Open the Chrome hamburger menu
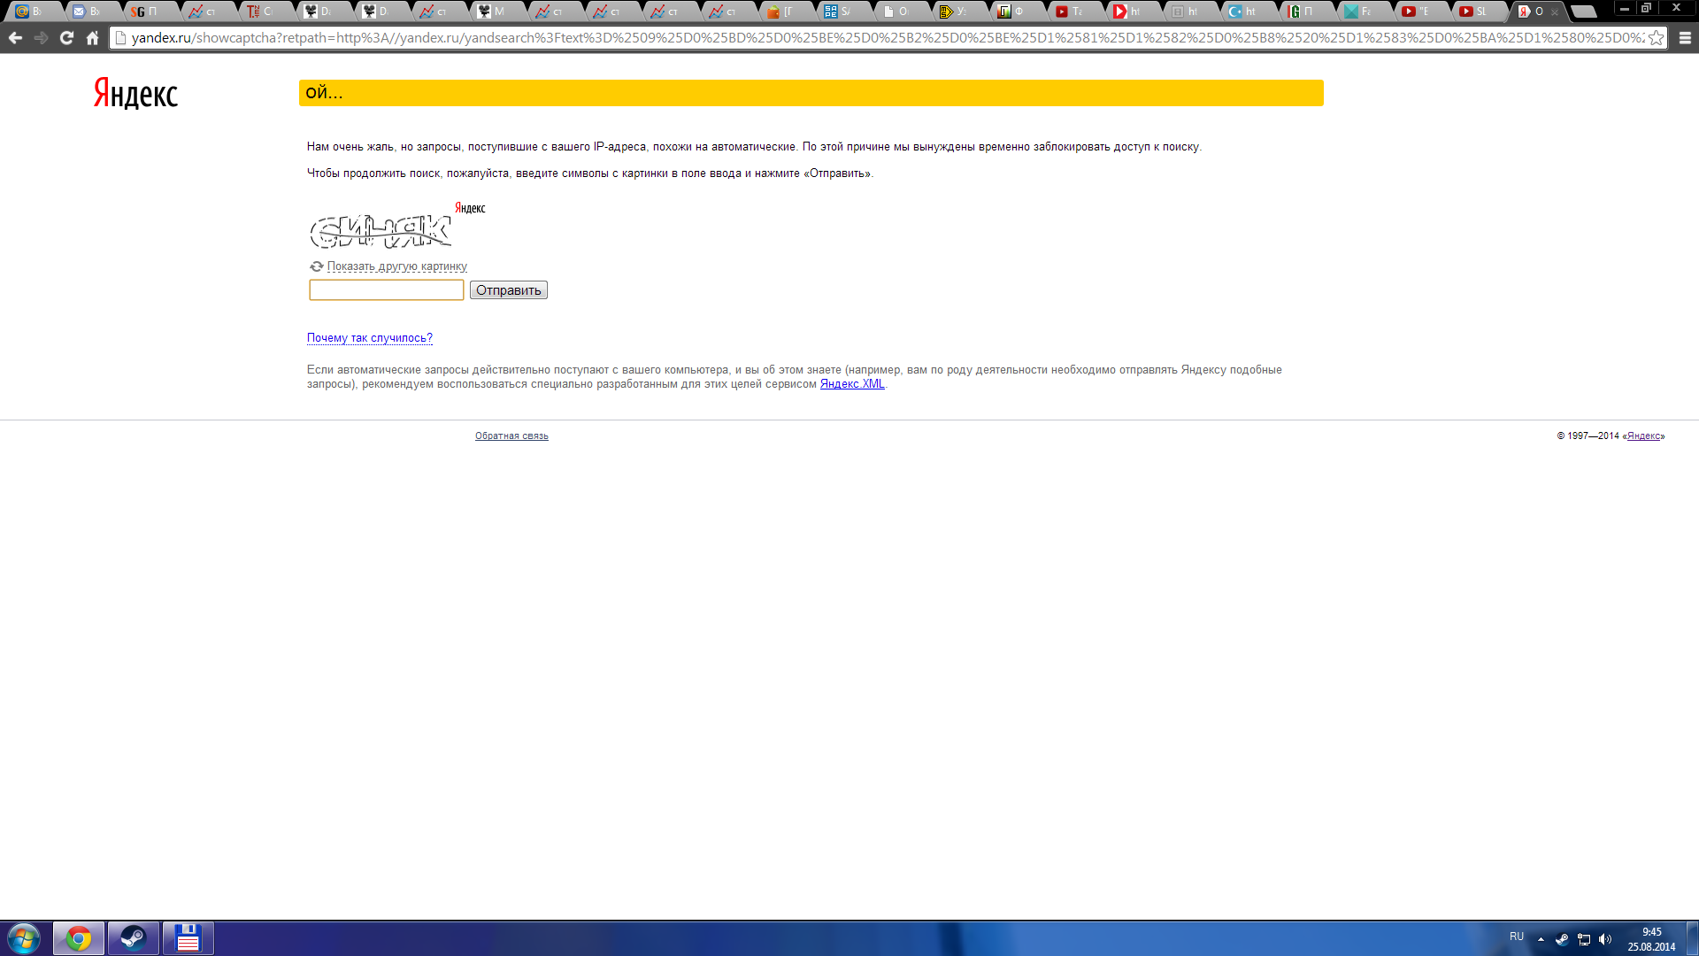1699x956 pixels. (x=1685, y=38)
